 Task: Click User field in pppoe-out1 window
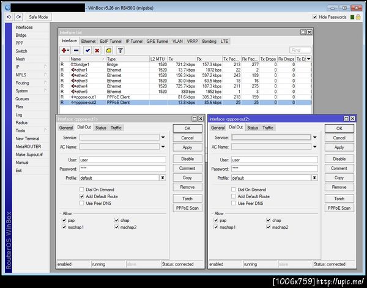(x=123, y=160)
